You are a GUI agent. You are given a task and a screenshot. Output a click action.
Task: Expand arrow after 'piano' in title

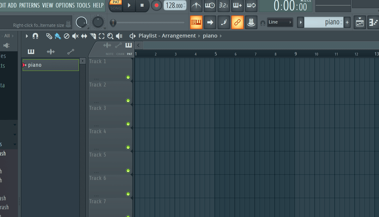click(x=221, y=36)
